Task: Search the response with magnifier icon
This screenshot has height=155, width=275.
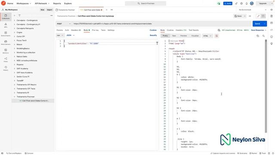Action: tap(263, 36)
